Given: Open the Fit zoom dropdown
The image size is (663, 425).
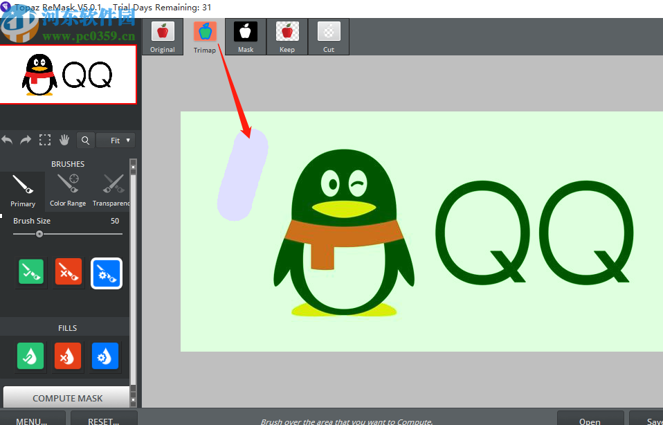Looking at the screenshot, I should coord(116,141).
